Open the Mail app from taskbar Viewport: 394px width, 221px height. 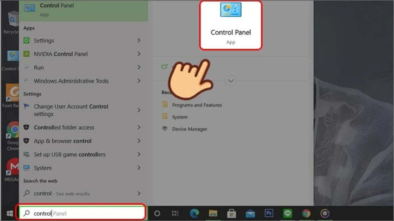point(250,214)
